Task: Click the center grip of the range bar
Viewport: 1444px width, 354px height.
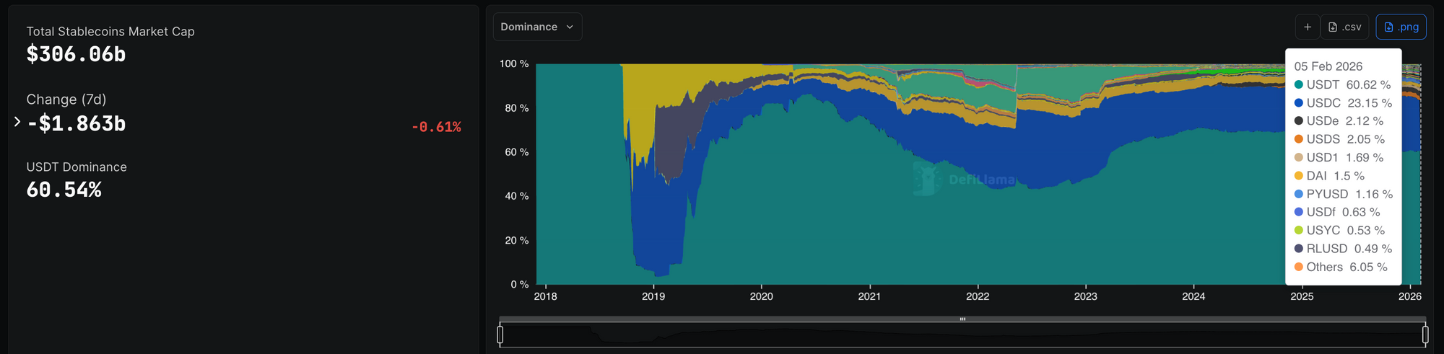Action: pos(962,319)
